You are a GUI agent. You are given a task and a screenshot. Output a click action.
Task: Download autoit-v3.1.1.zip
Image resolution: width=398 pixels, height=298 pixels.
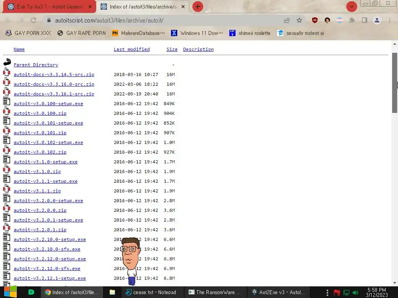pos(37,191)
